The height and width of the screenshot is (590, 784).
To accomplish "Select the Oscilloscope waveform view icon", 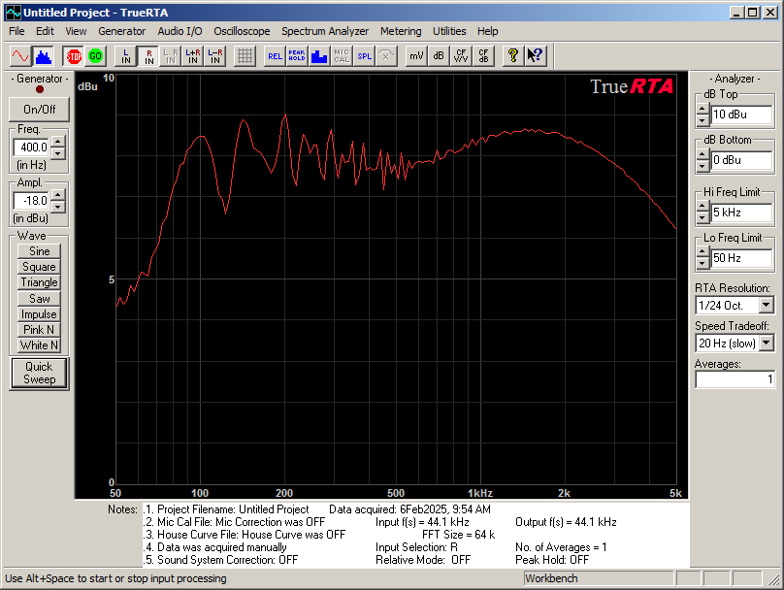I will (x=21, y=55).
